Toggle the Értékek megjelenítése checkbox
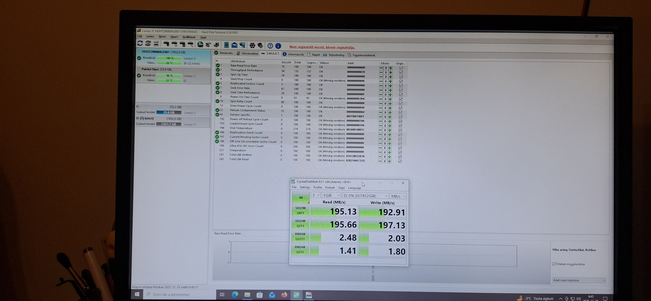The image size is (651, 301). coord(554,264)
